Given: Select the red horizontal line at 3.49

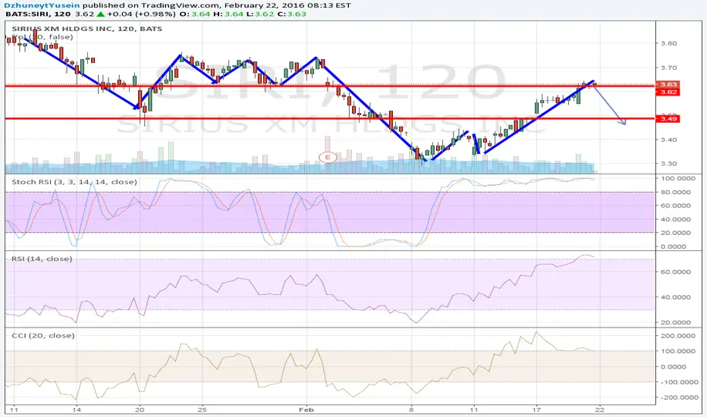Looking at the screenshot, I should coord(329,118).
